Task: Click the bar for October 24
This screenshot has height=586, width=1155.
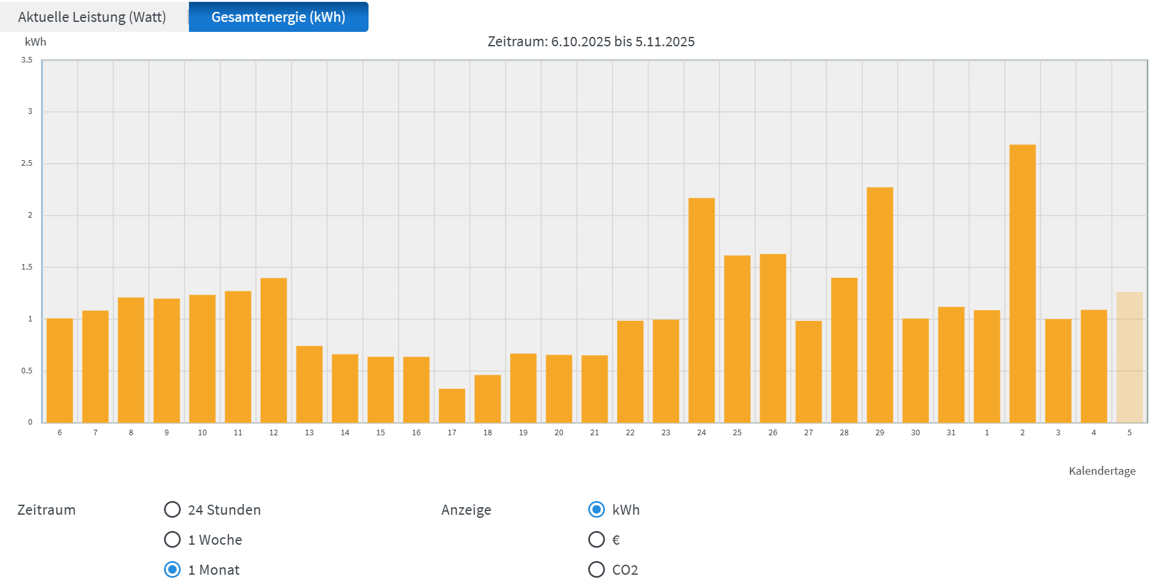Action: (x=701, y=310)
